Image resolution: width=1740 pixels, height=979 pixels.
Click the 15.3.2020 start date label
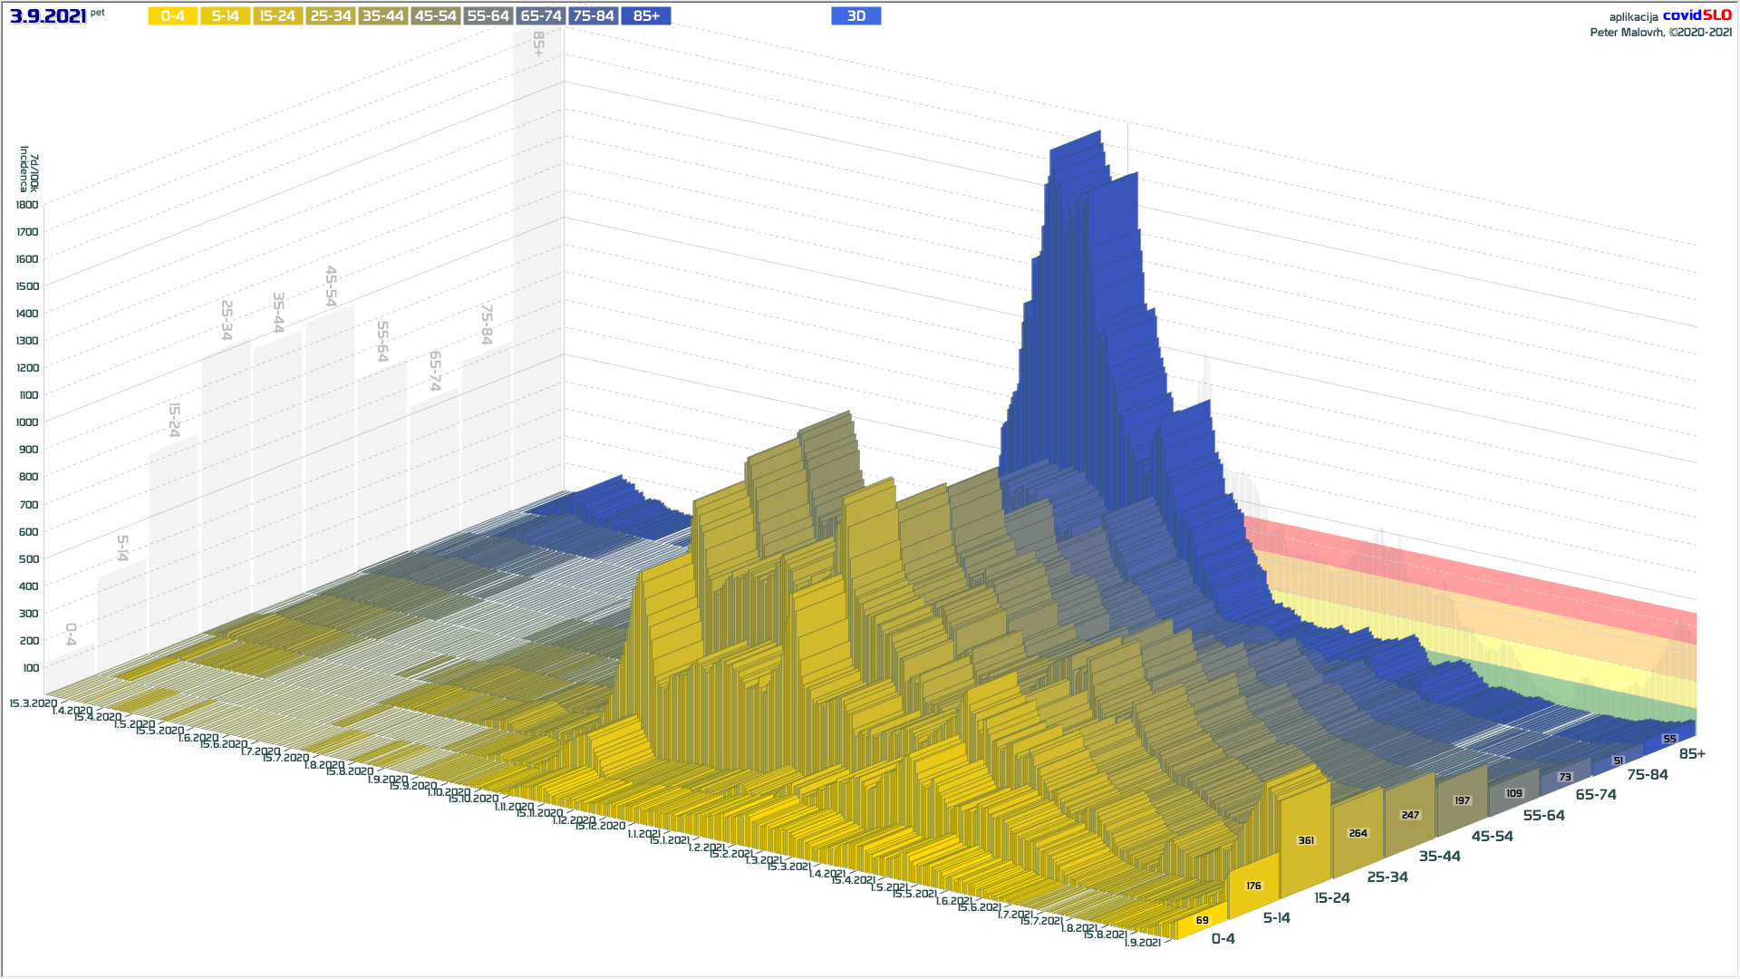[x=33, y=703]
